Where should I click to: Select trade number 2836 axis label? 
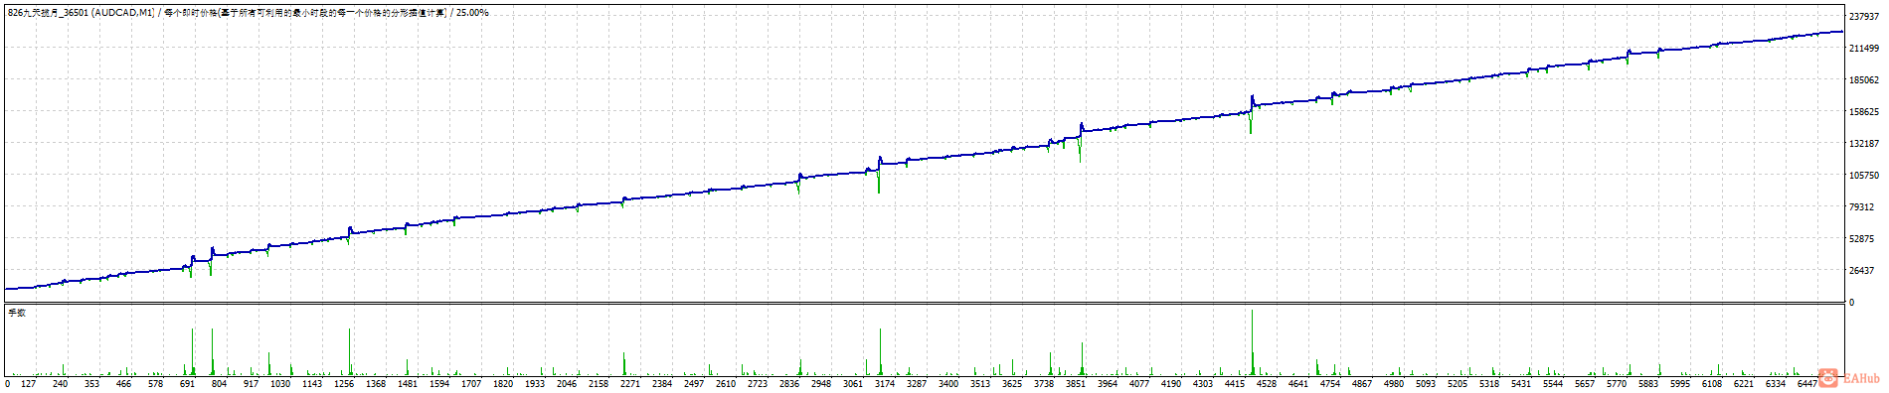tap(789, 383)
